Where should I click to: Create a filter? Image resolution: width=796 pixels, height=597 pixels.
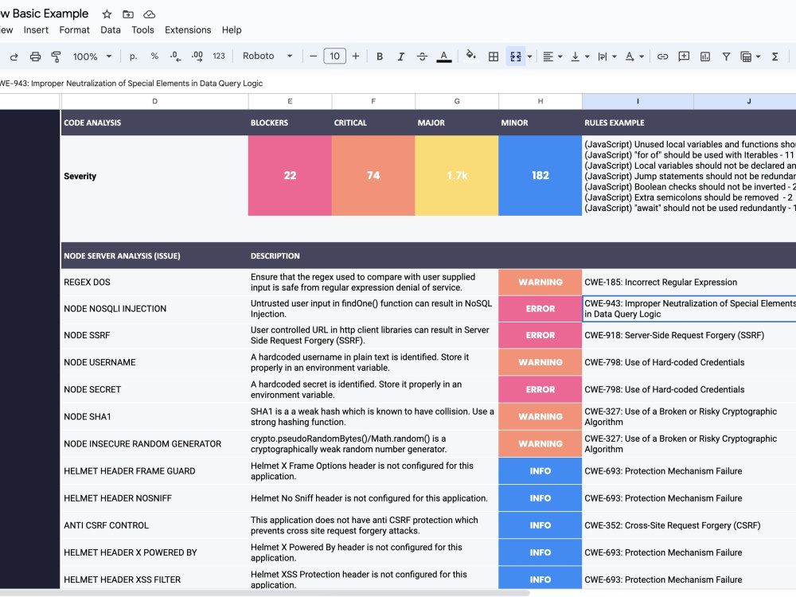pos(727,57)
